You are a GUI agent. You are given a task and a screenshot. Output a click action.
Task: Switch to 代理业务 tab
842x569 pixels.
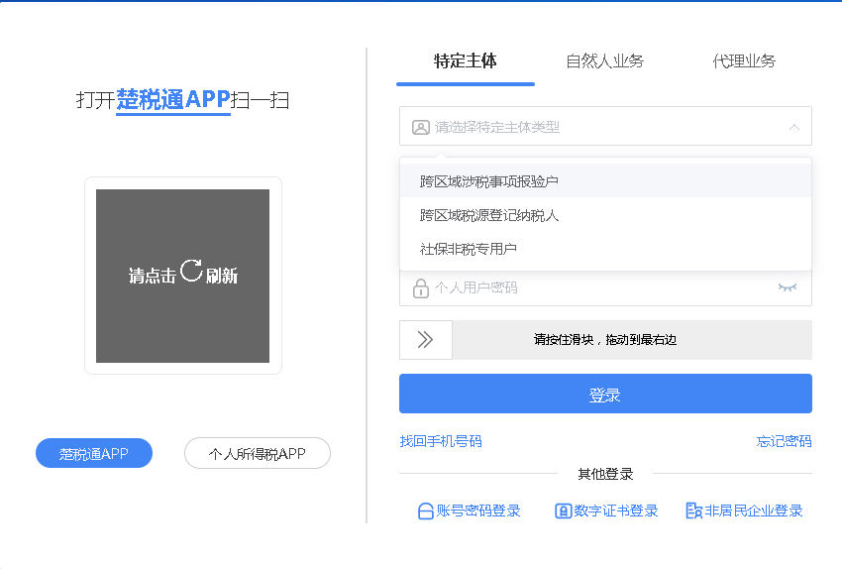pos(744,61)
